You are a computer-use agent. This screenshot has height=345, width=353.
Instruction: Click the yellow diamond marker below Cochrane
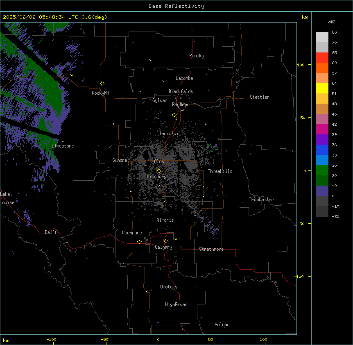tap(139, 242)
